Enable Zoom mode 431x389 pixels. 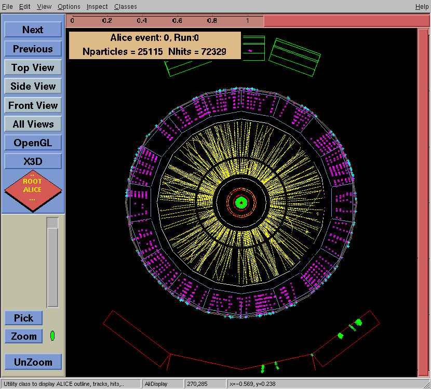pyautogui.click(x=23, y=336)
